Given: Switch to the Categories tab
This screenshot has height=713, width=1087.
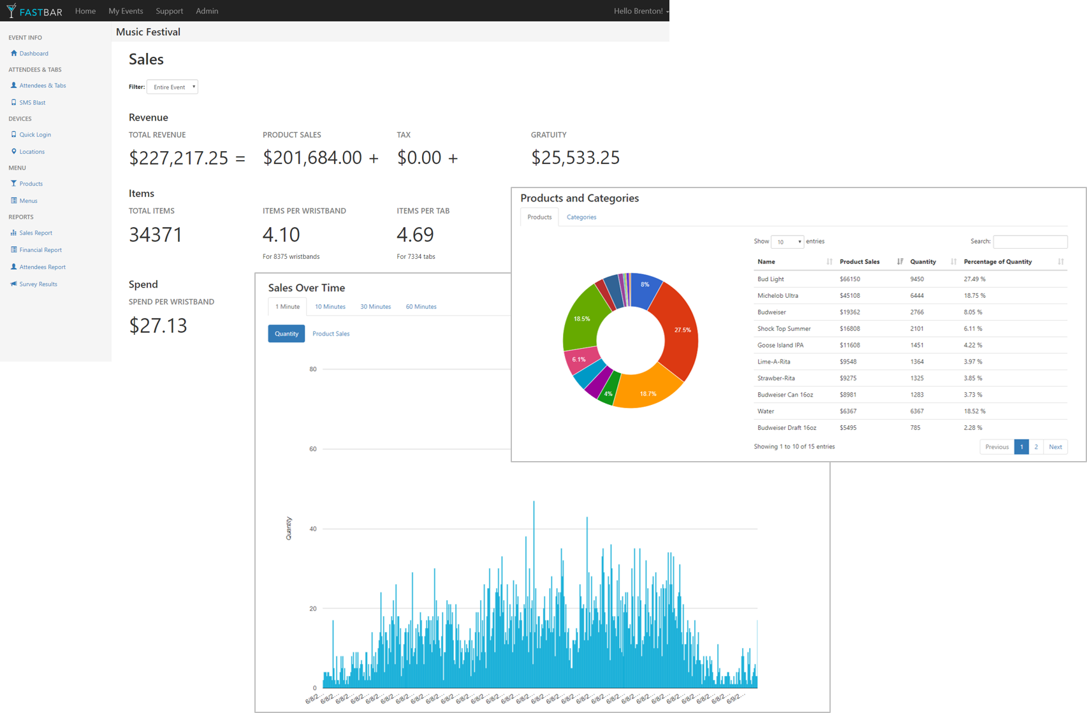Looking at the screenshot, I should coord(581,217).
